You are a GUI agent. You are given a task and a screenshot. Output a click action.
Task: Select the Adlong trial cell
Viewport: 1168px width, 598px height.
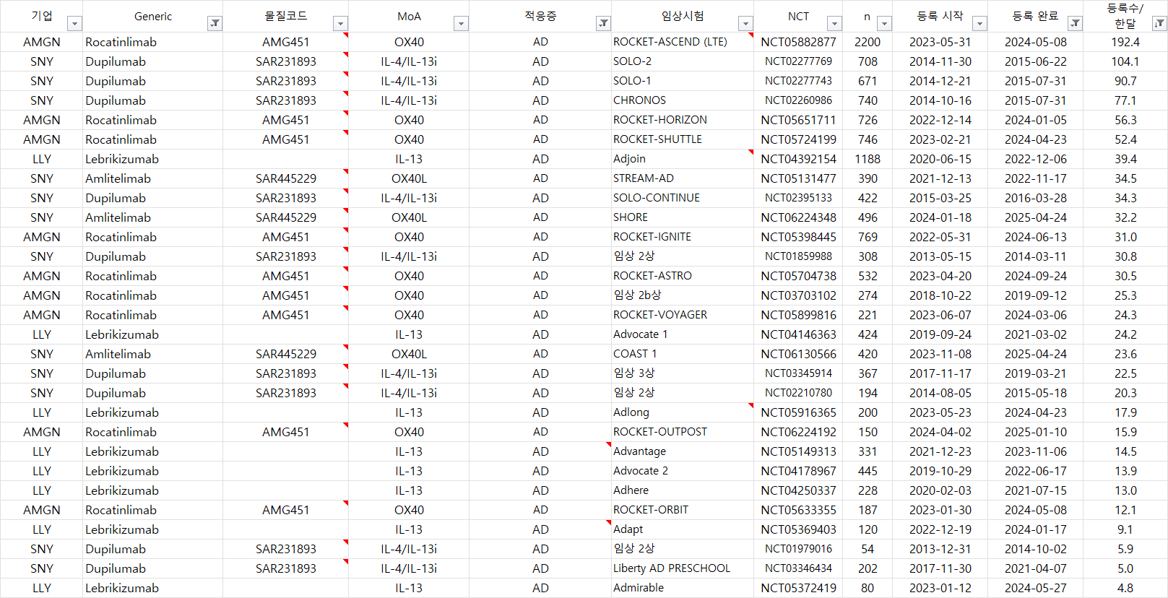[683, 412]
